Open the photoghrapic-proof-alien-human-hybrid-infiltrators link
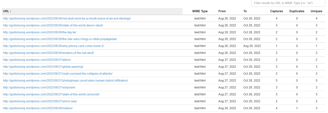 click(66, 81)
